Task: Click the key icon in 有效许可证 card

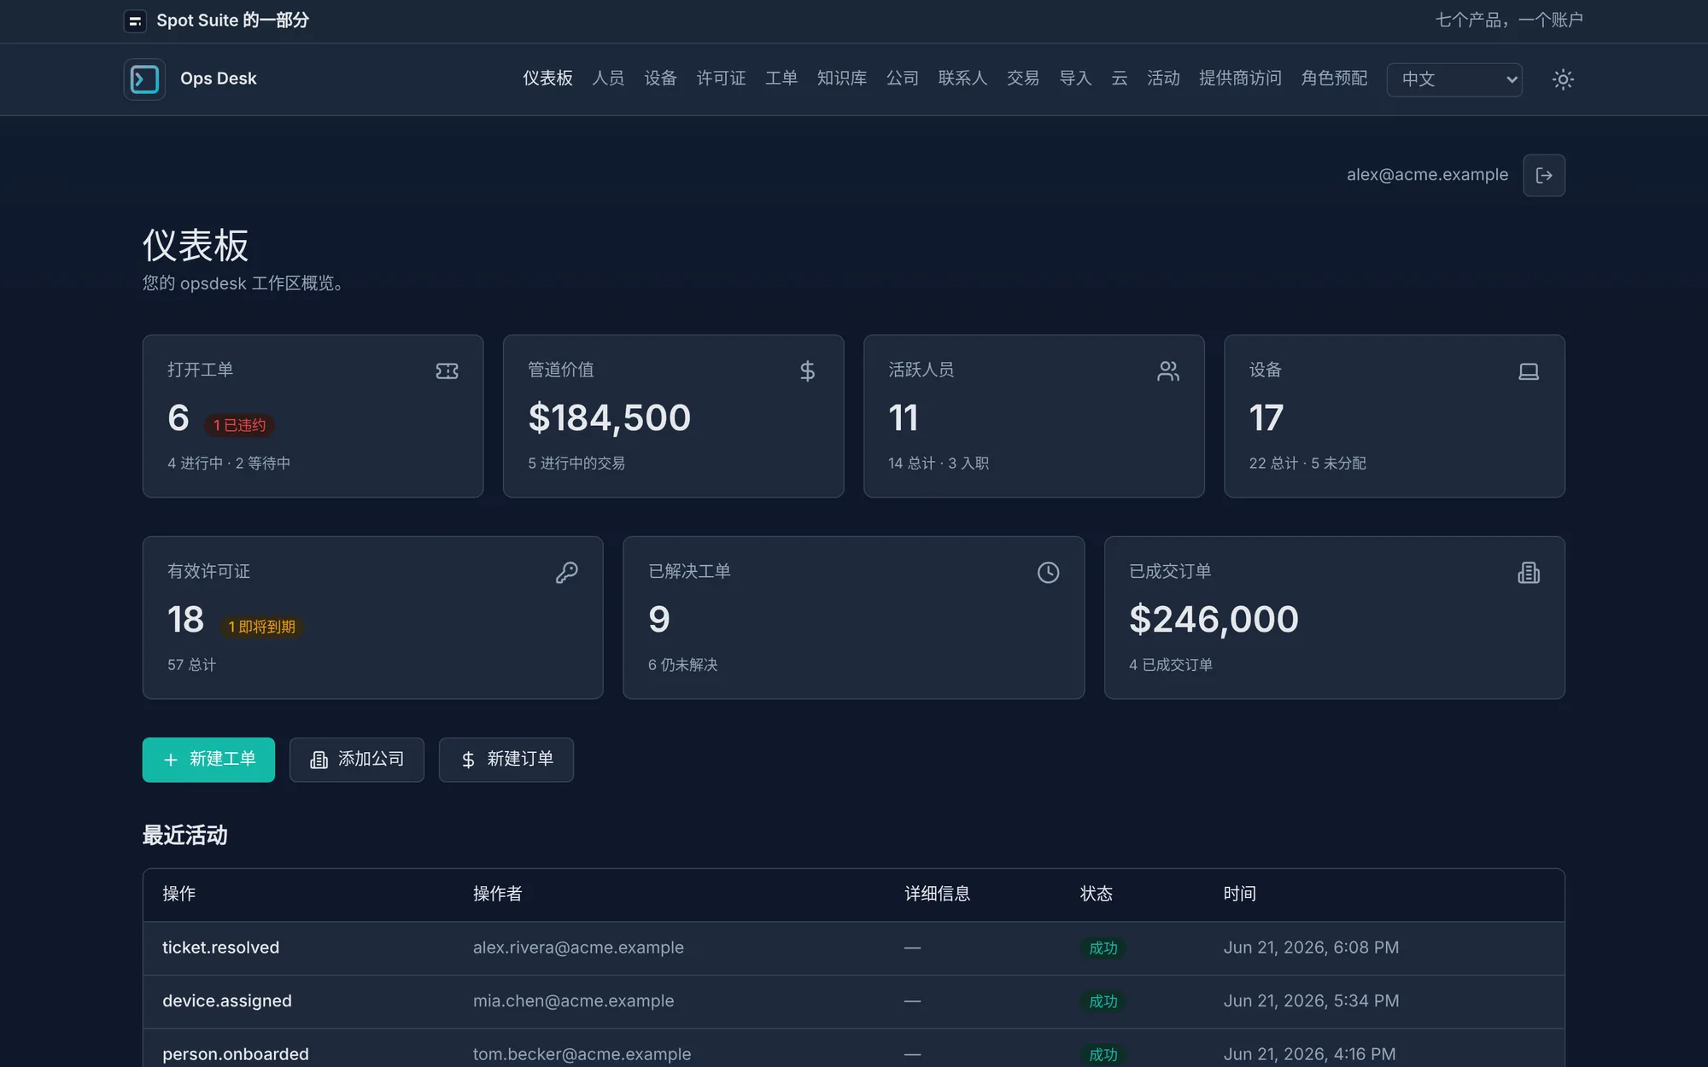Action: click(x=567, y=573)
